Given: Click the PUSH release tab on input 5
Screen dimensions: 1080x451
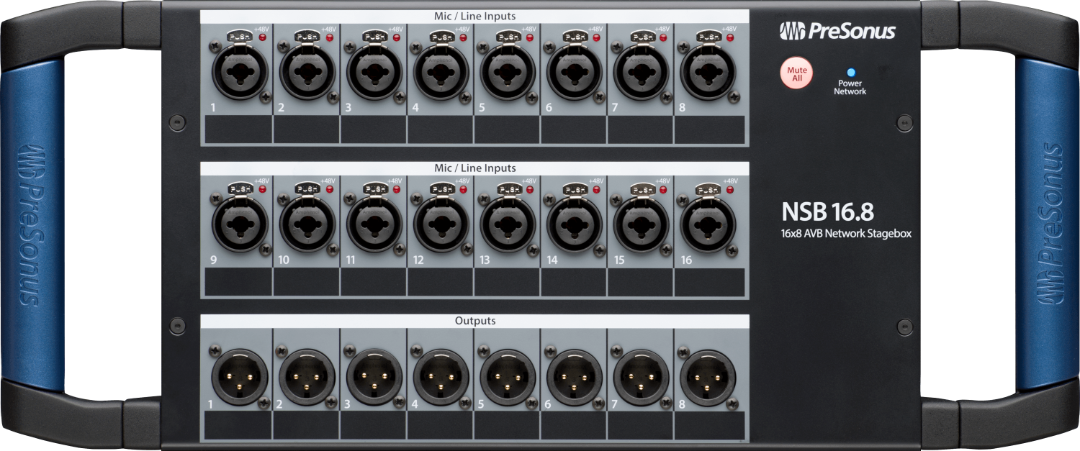Looking at the screenshot, I should click(508, 37).
